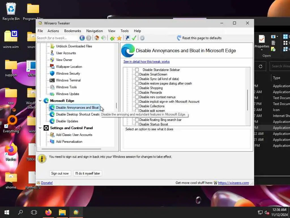Click the green recent-tweaks clock icon
290x218 pixels.
pos(104,38)
